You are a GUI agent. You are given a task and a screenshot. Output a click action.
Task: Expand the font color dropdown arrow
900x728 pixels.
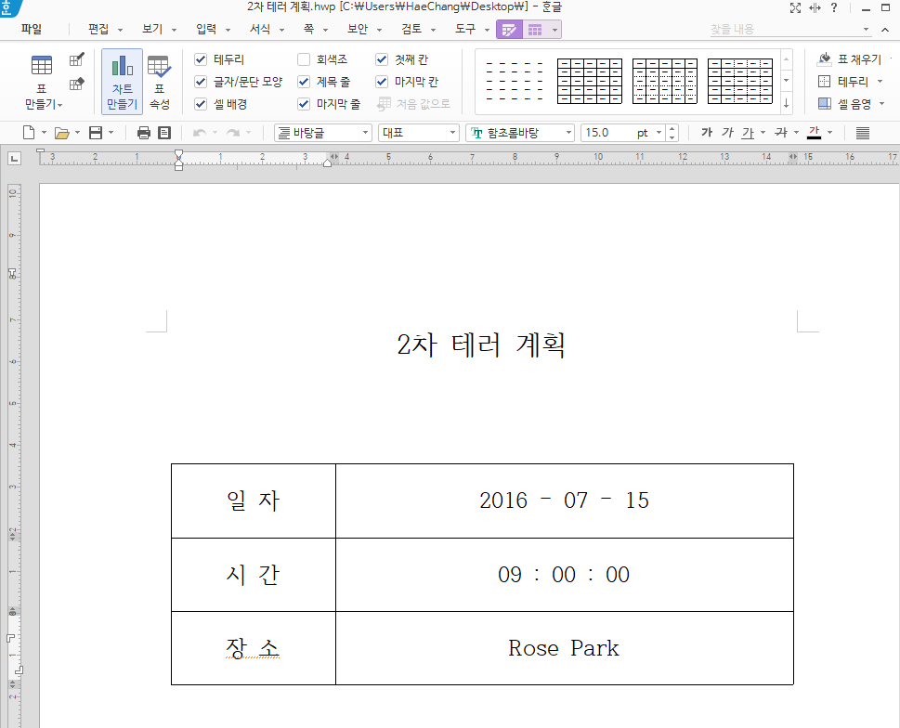point(830,133)
